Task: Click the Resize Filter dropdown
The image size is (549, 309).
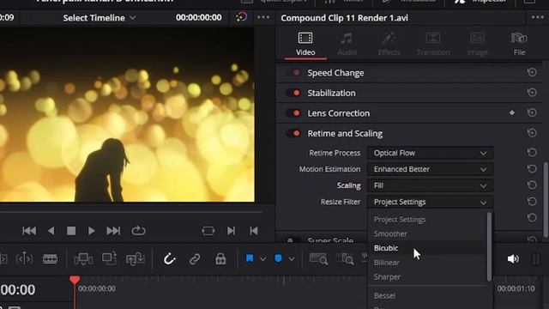Action: (430, 203)
